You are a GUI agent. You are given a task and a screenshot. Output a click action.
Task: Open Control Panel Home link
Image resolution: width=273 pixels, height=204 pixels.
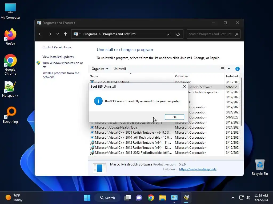[x=57, y=47]
